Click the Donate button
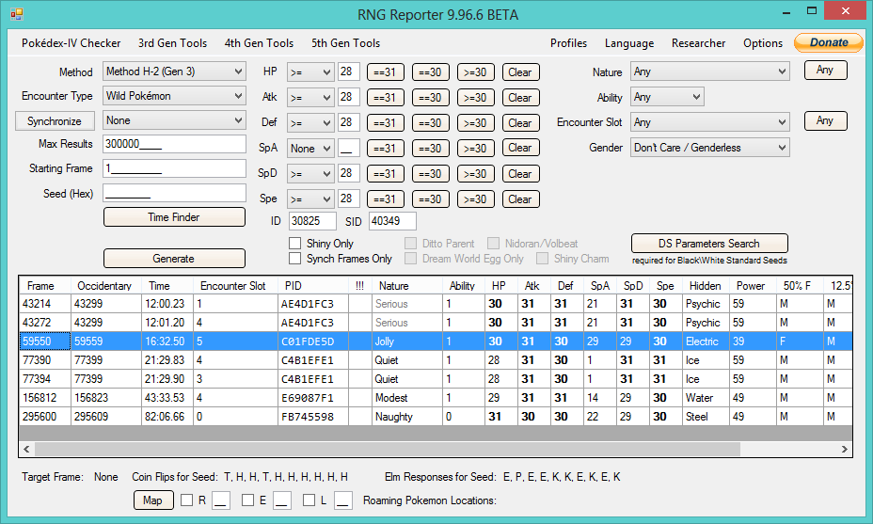 point(829,43)
